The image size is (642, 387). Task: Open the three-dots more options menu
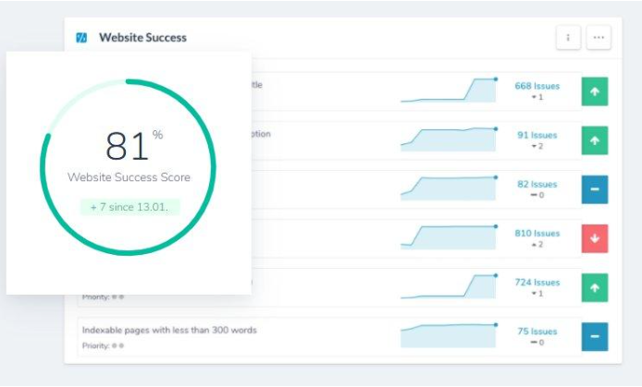(x=599, y=38)
